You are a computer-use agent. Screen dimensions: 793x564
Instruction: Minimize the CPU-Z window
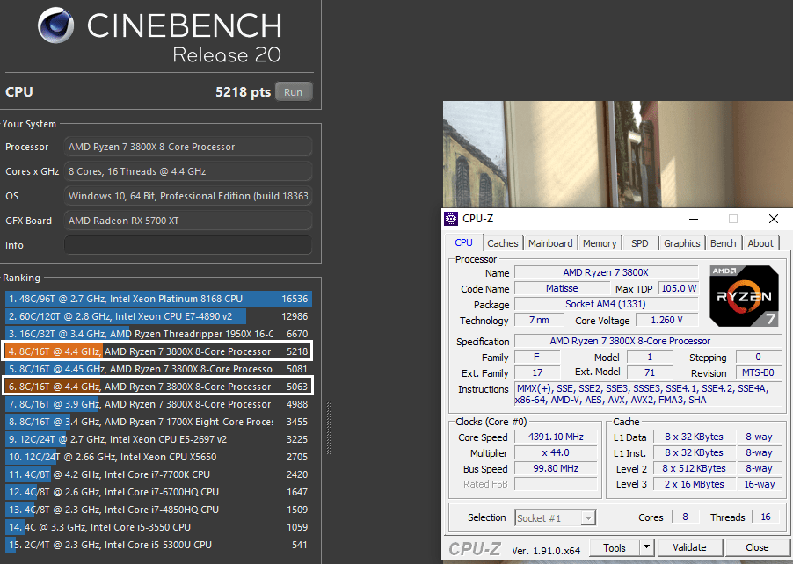tap(694, 219)
